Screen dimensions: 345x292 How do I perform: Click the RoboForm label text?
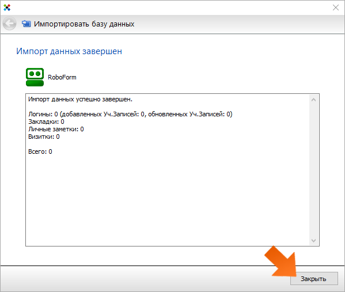[x=62, y=77]
